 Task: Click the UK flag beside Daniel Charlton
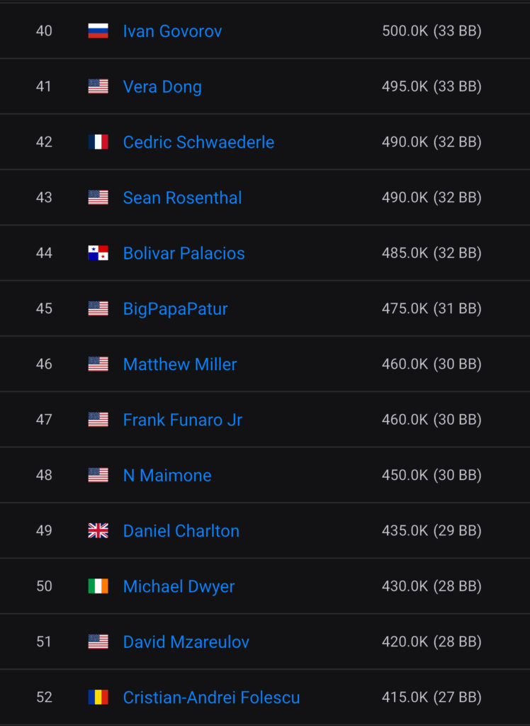coord(98,531)
